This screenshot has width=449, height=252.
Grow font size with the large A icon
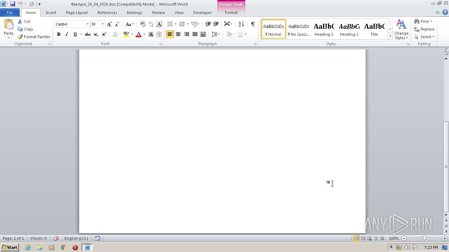109,24
